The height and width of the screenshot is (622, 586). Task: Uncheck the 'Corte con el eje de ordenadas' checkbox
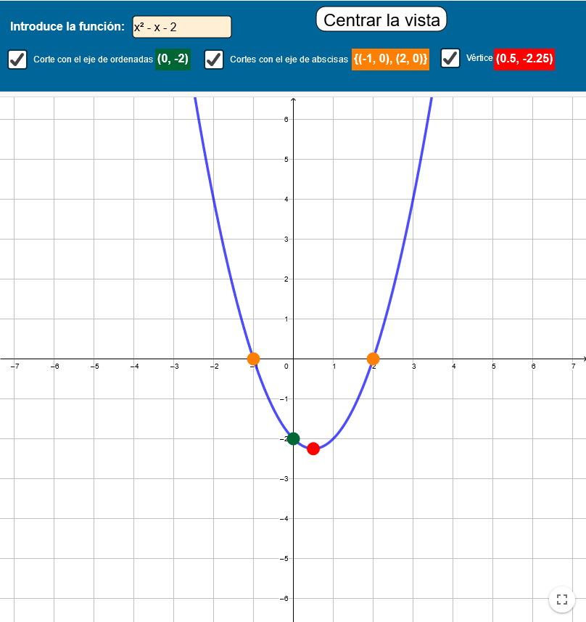[17, 60]
